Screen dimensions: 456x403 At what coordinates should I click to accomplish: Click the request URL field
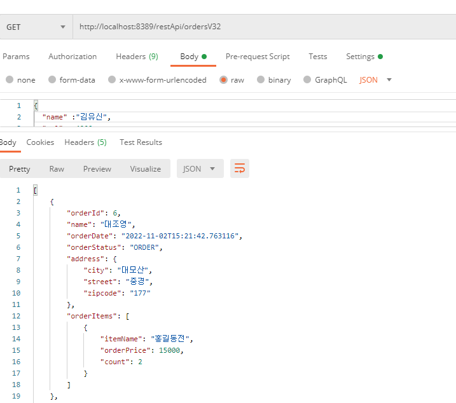[264, 27]
